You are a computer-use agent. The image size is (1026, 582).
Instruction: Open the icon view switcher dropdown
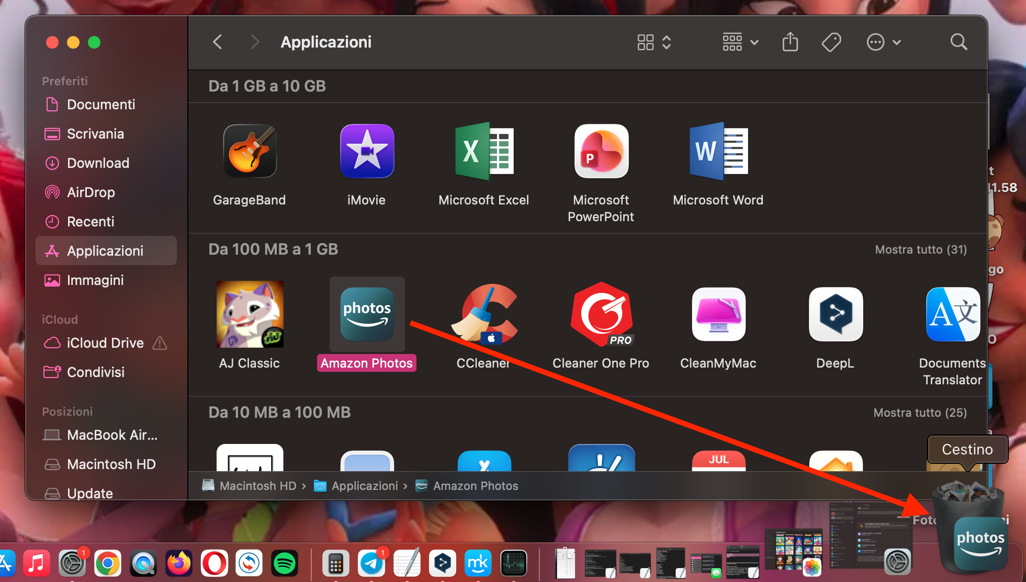654,42
